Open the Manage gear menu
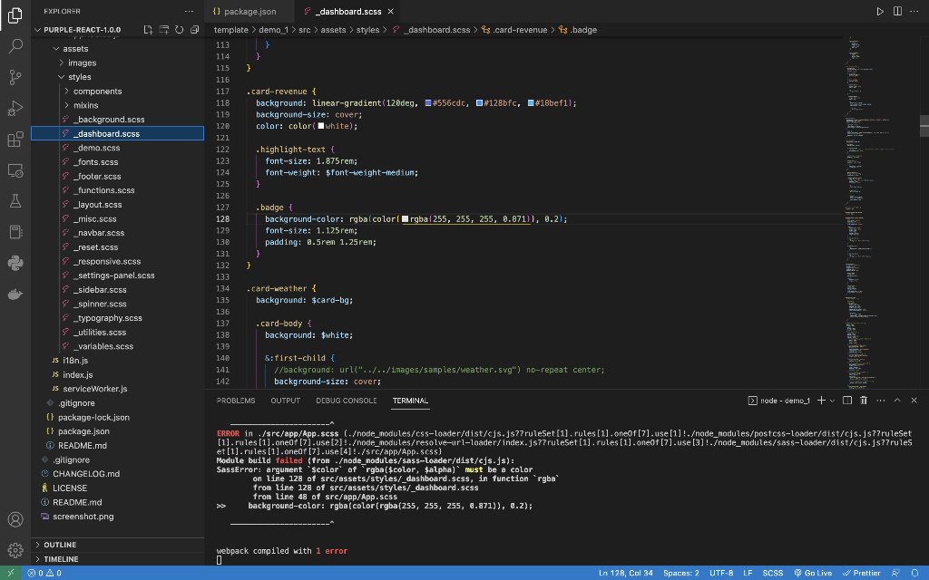The image size is (929, 580). coord(15,550)
